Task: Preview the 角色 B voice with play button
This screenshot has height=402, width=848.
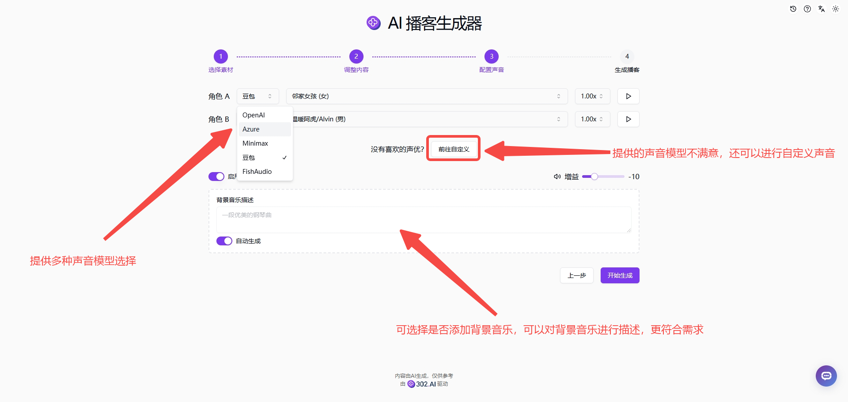Action: [628, 119]
